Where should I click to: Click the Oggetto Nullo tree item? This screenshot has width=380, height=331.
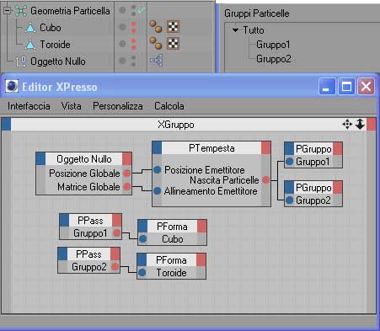click(x=58, y=61)
